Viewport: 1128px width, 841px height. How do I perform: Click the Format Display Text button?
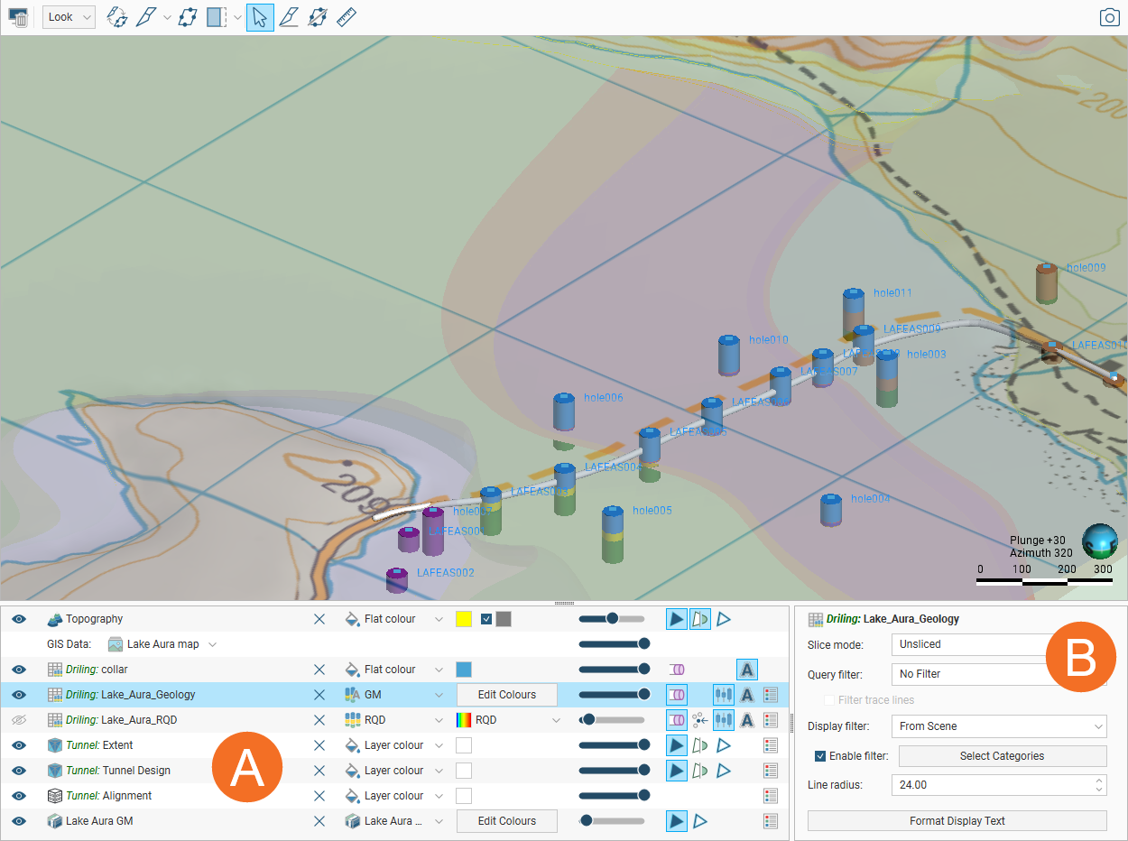point(957,821)
